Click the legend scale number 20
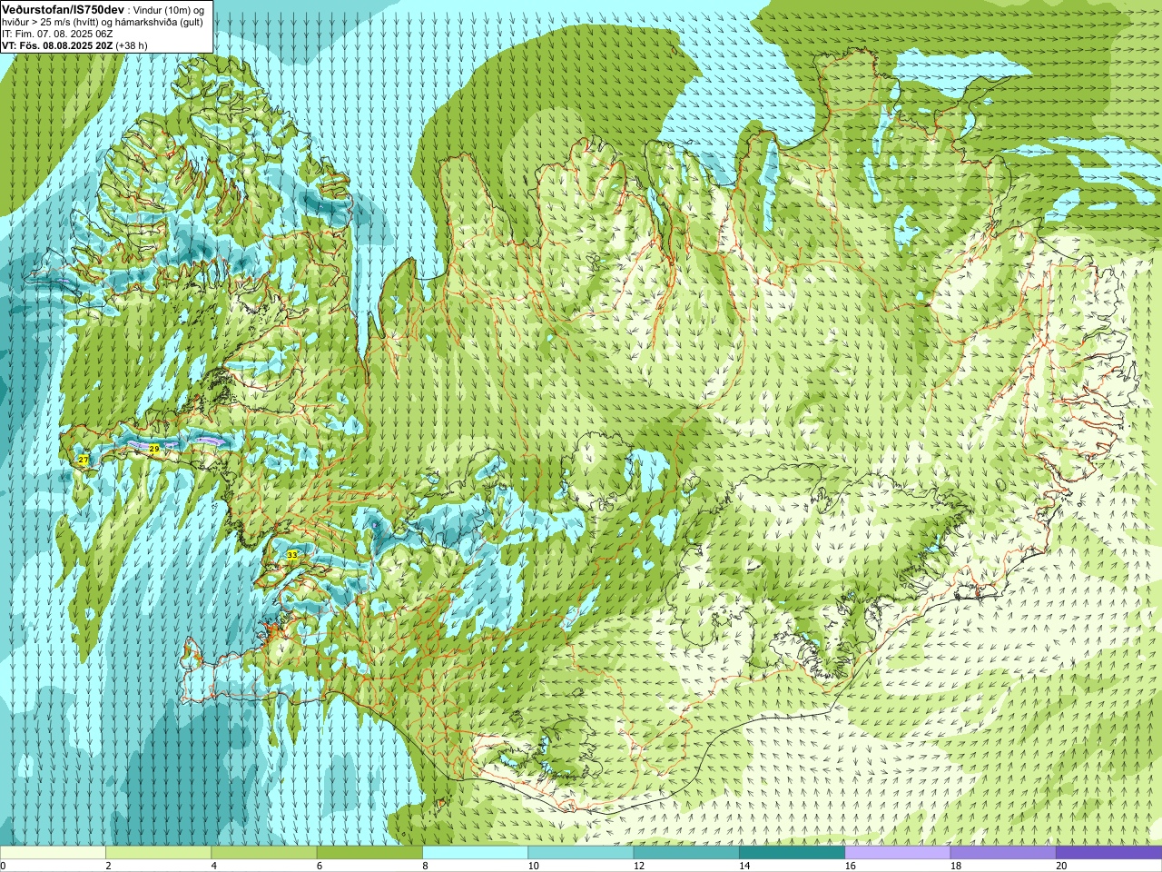This screenshot has width=1162, height=872. point(1061,866)
